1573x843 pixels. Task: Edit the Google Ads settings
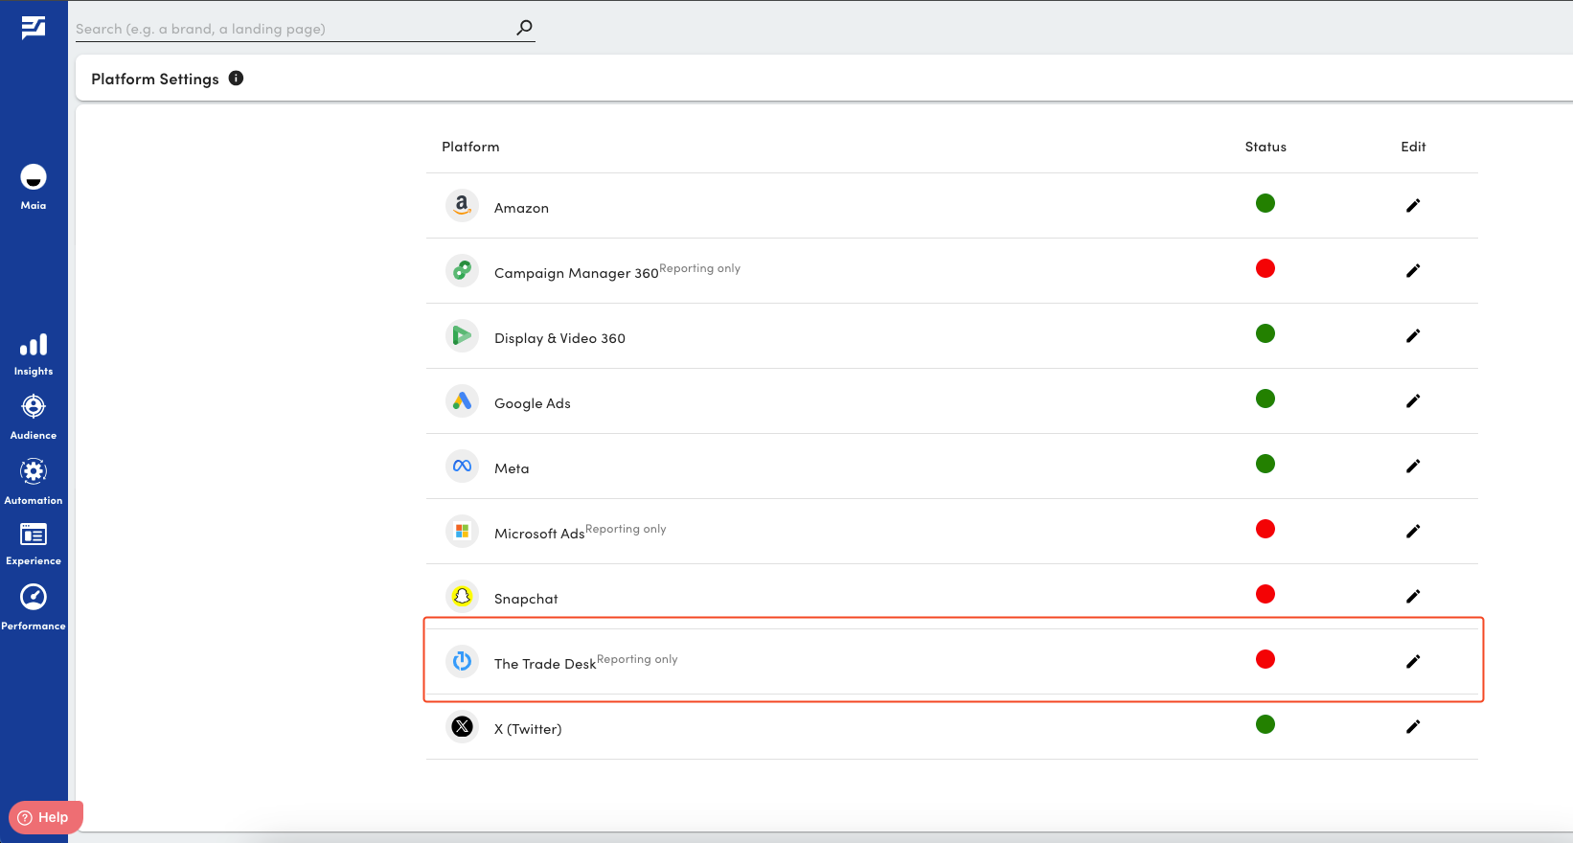point(1413,400)
